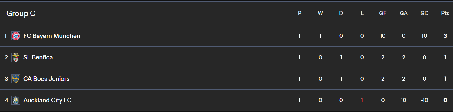This screenshot has height=112, width=453.
Task: Click the D column header
Action: [x=341, y=14]
